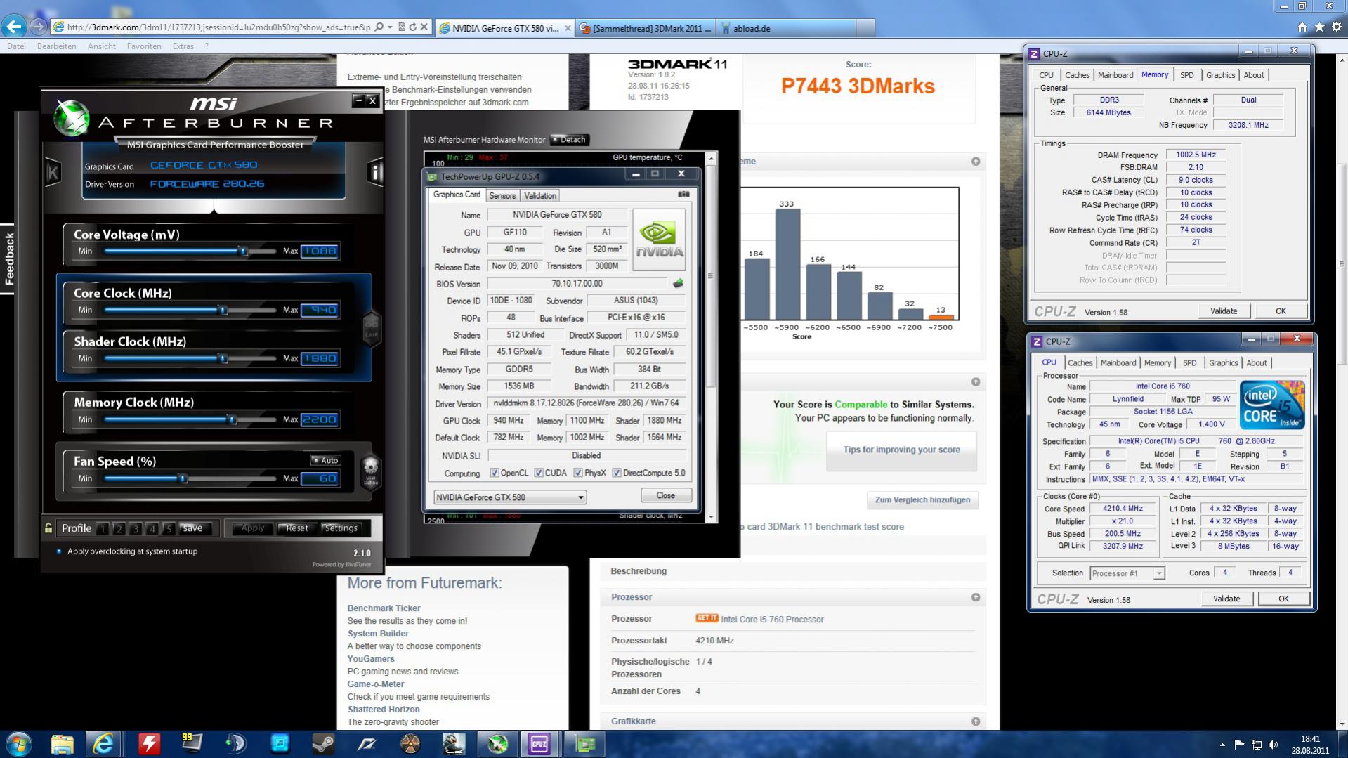Adjust Fan Speed slider handle
Screen dimensions: 1348x758
point(183,478)
